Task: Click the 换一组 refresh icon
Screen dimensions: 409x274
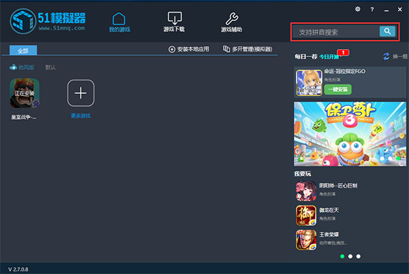Action: click(387, 56)
